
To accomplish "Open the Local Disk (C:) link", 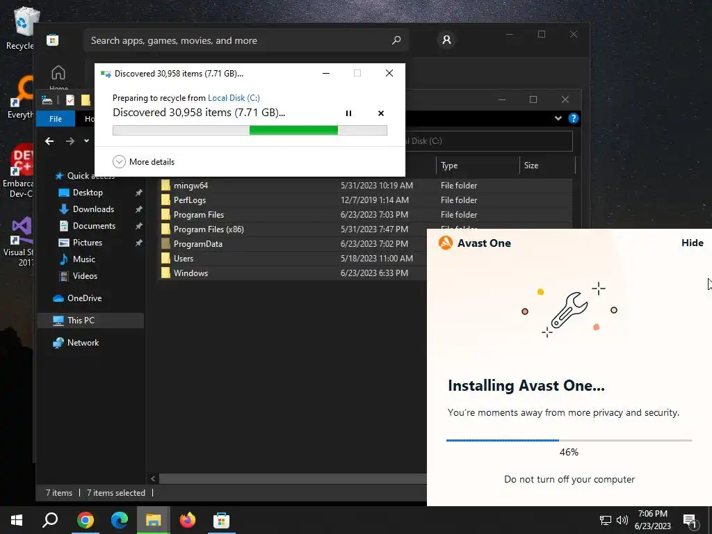I will click(234, 97).
